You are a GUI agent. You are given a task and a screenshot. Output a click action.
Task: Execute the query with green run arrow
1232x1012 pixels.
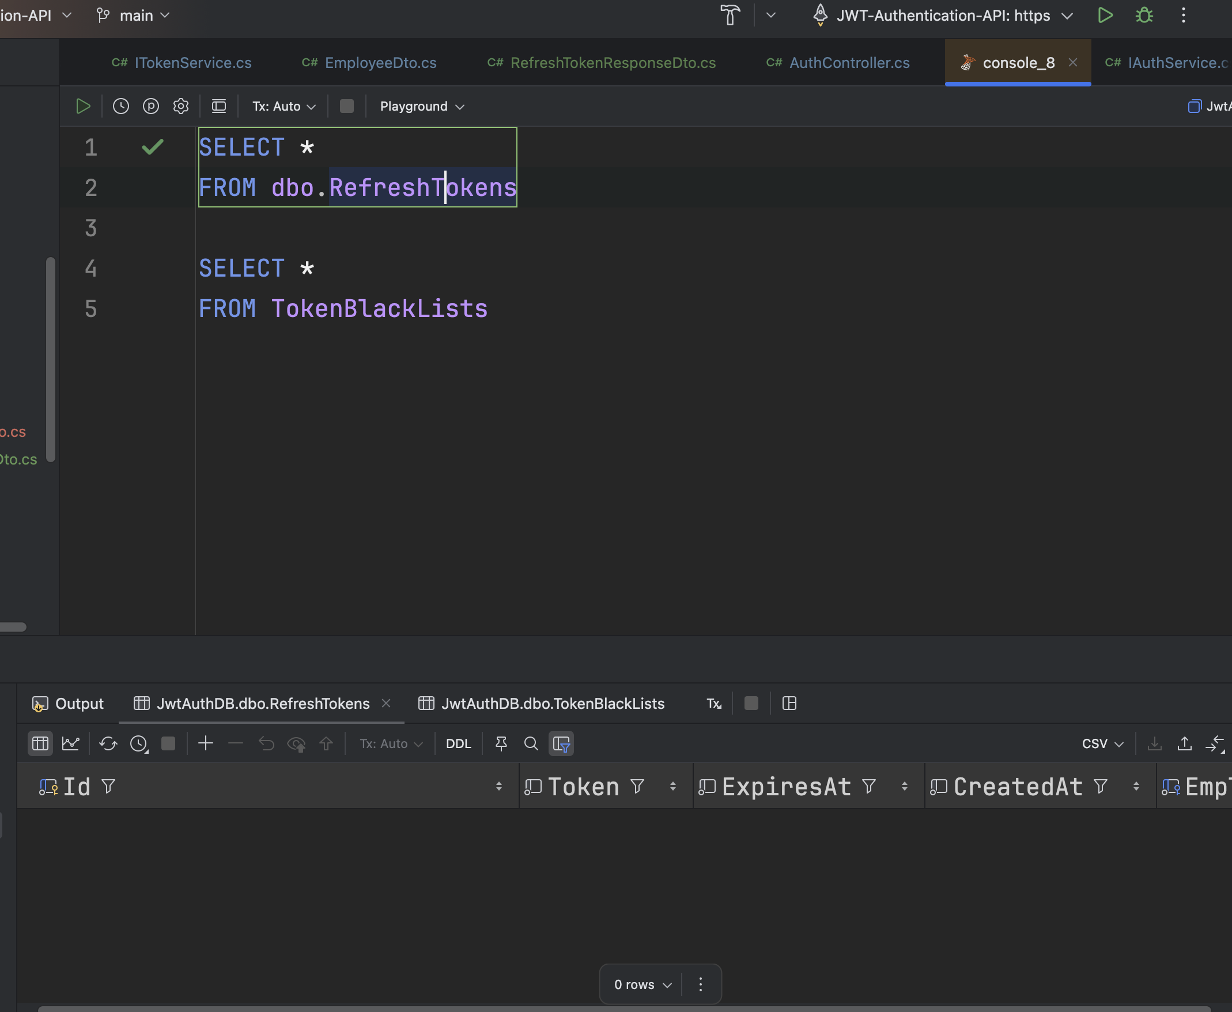click(84, 106)
